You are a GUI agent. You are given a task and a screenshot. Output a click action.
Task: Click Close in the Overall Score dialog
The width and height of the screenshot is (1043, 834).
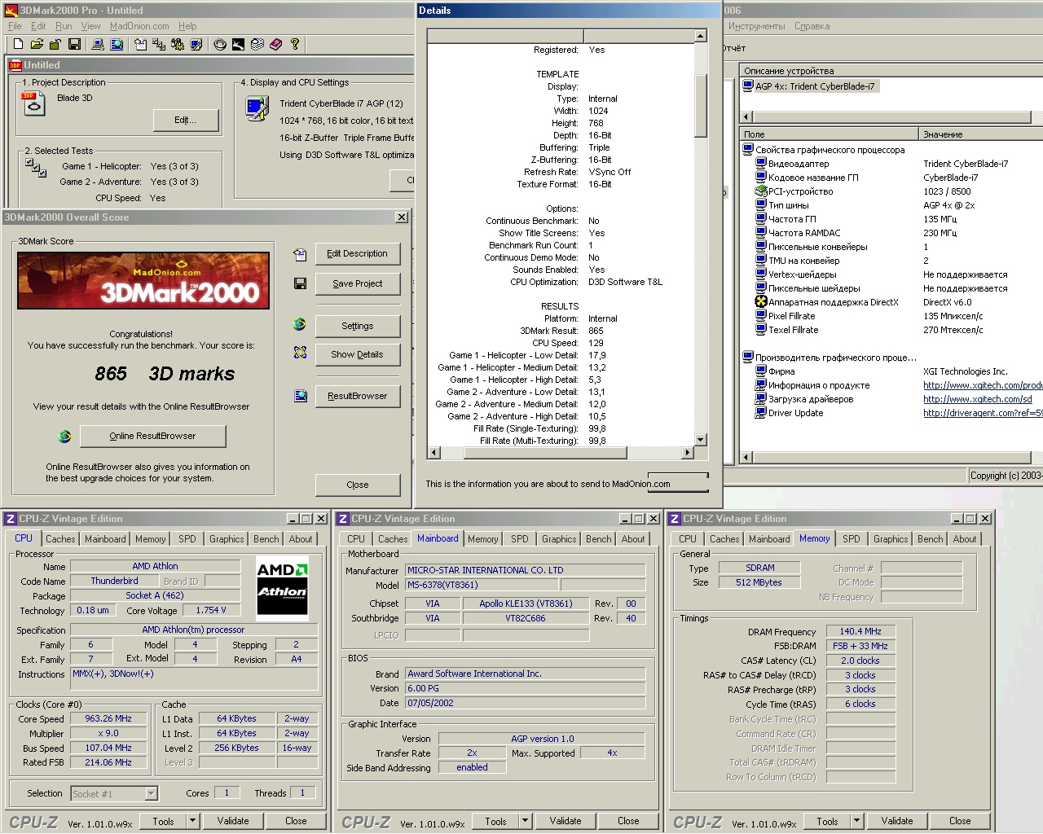358,485
